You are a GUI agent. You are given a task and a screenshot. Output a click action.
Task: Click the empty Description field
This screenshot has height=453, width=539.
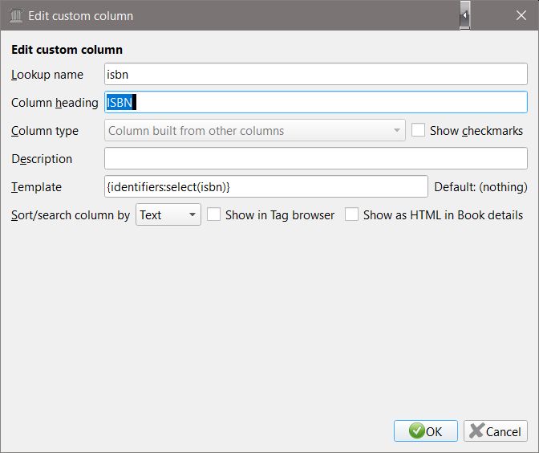[x=315, y=159]
